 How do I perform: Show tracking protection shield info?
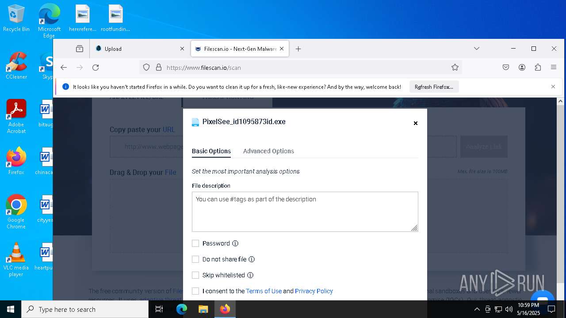(x=146, y=68)
